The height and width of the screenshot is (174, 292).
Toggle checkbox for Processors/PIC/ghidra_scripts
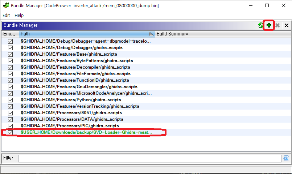10,126
